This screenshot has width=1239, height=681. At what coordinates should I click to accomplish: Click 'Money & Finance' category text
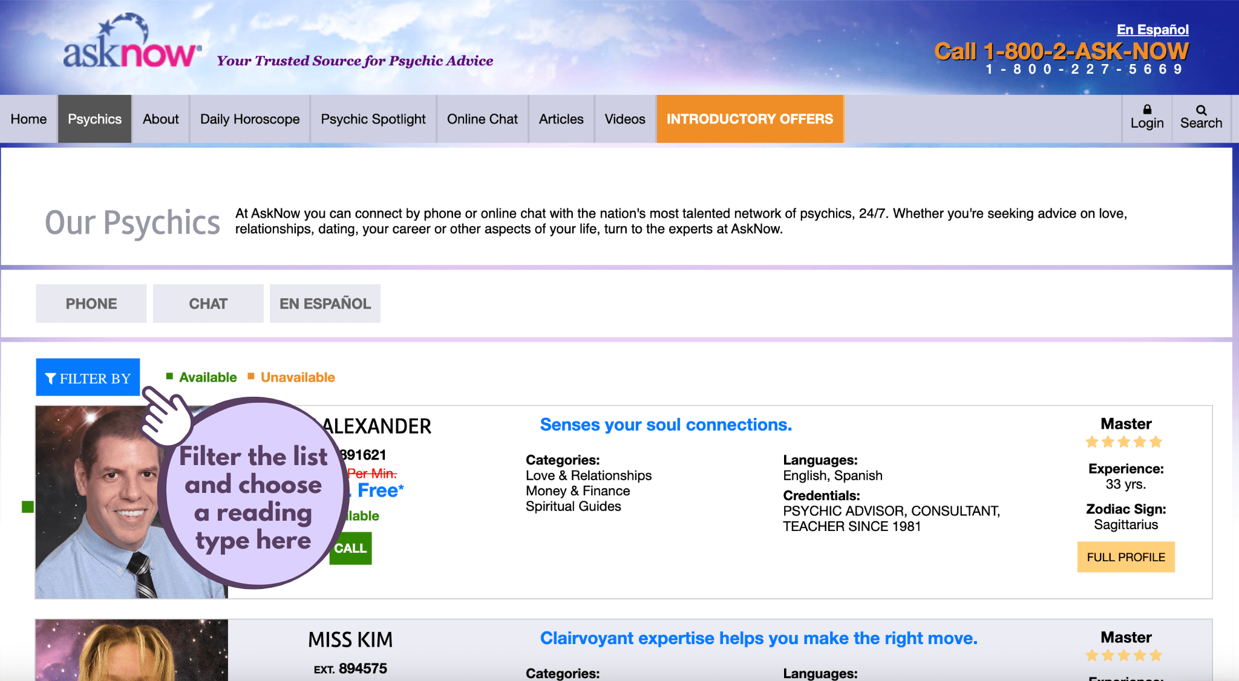(578, 491)
